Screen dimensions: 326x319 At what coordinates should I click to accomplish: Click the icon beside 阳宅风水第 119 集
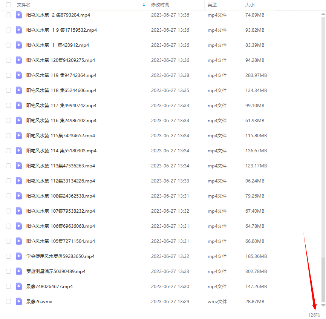[19, 75]
